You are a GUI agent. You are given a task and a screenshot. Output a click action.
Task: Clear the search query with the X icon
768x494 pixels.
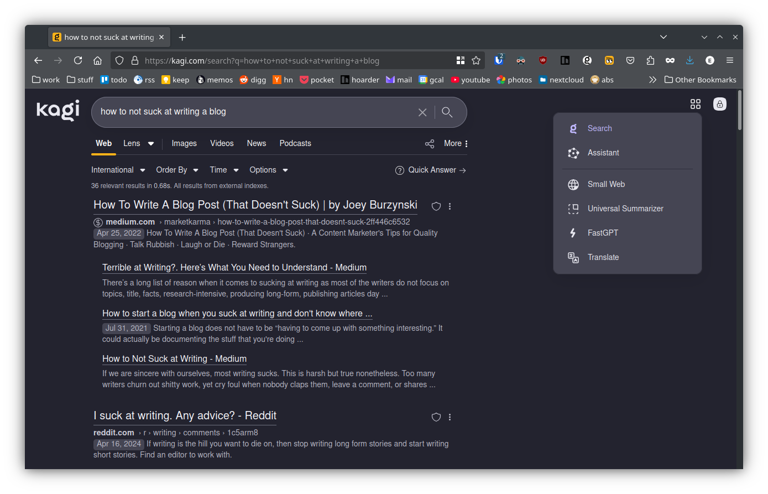(422, 112)
